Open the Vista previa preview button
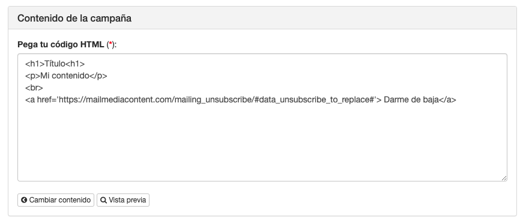 click(x=123, y=200)
